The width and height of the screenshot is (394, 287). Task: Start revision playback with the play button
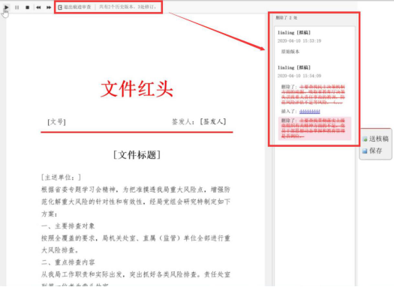(x=7, y=7)
